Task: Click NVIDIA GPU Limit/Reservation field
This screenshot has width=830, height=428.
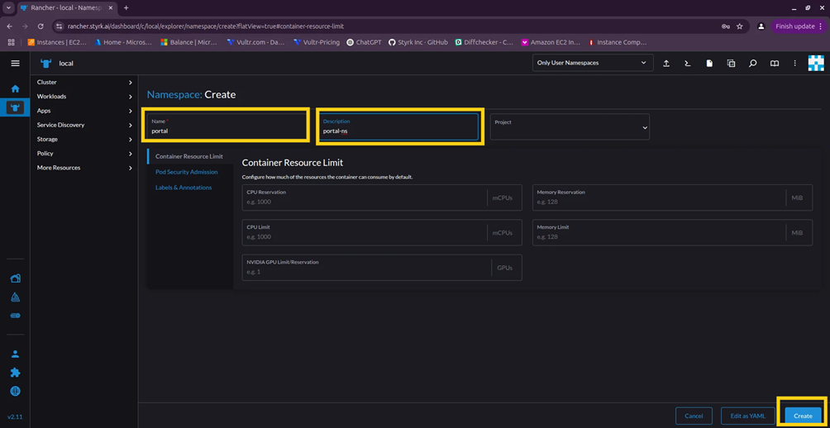Action: click(x=382, y=267)
